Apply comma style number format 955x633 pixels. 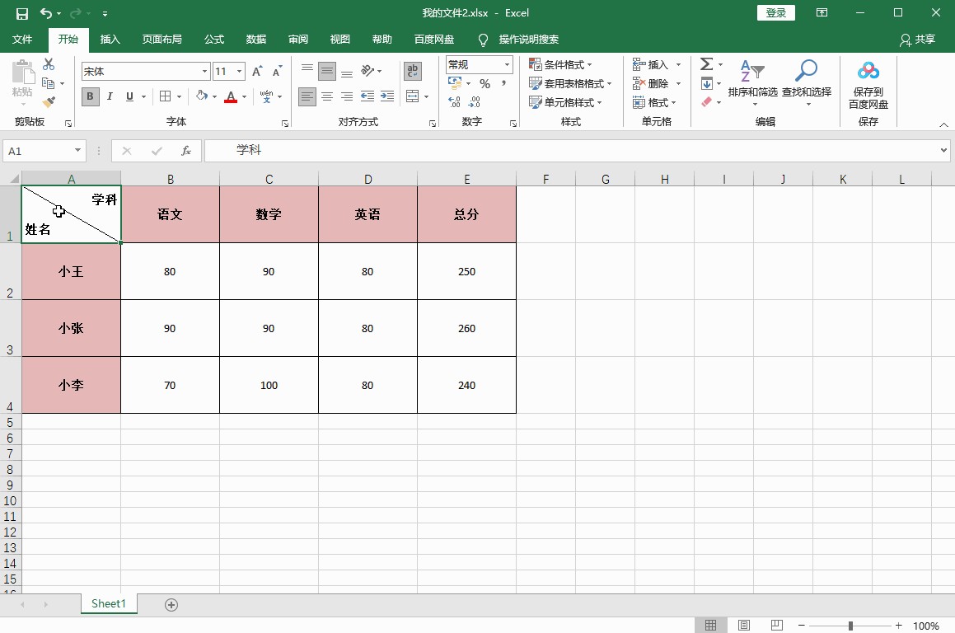[503, 83]
